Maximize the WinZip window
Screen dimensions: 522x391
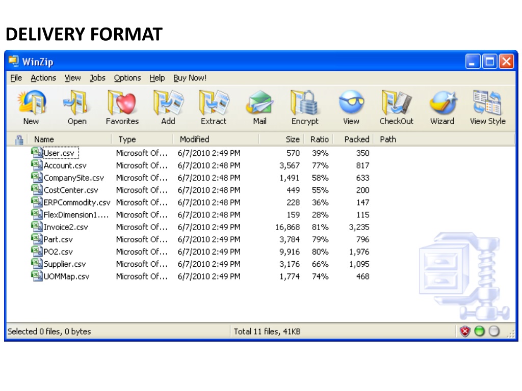pos(489,62)
